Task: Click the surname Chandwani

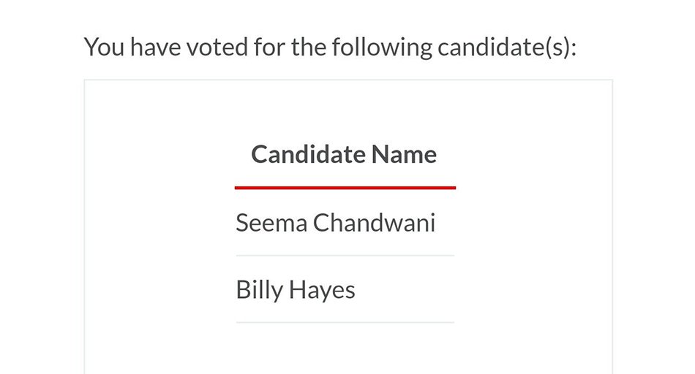Action: pyautogui.click(x=374, y=223)
